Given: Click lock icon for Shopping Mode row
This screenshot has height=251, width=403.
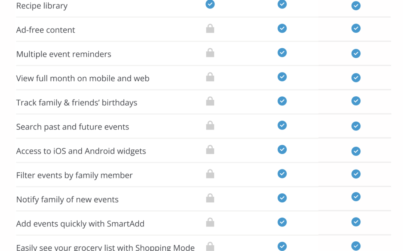Looking at the screenshot, I should point(210,246).
